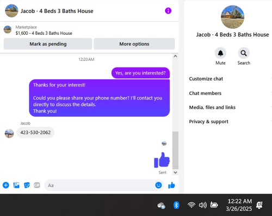This screenshot has height=216, width=272.
Task: Click the Sent status label
Action: pyautogui.click(x=163, y=172)
